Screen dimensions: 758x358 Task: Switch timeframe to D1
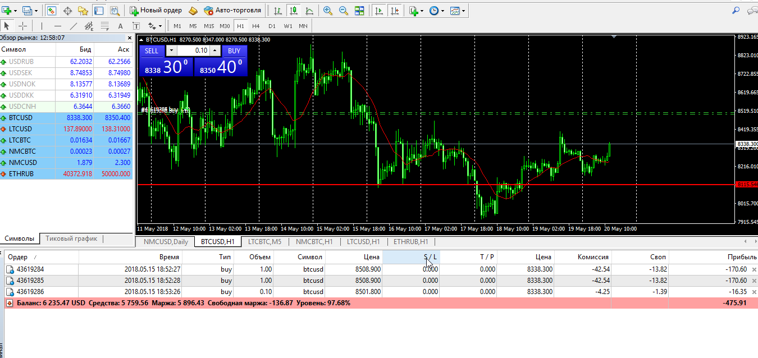coord(272,26)
